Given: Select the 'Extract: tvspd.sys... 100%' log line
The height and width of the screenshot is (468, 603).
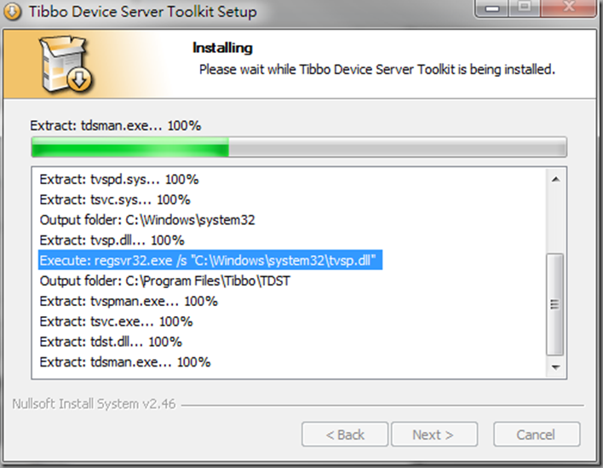Looking at the screenshot, I should [119, 179].
